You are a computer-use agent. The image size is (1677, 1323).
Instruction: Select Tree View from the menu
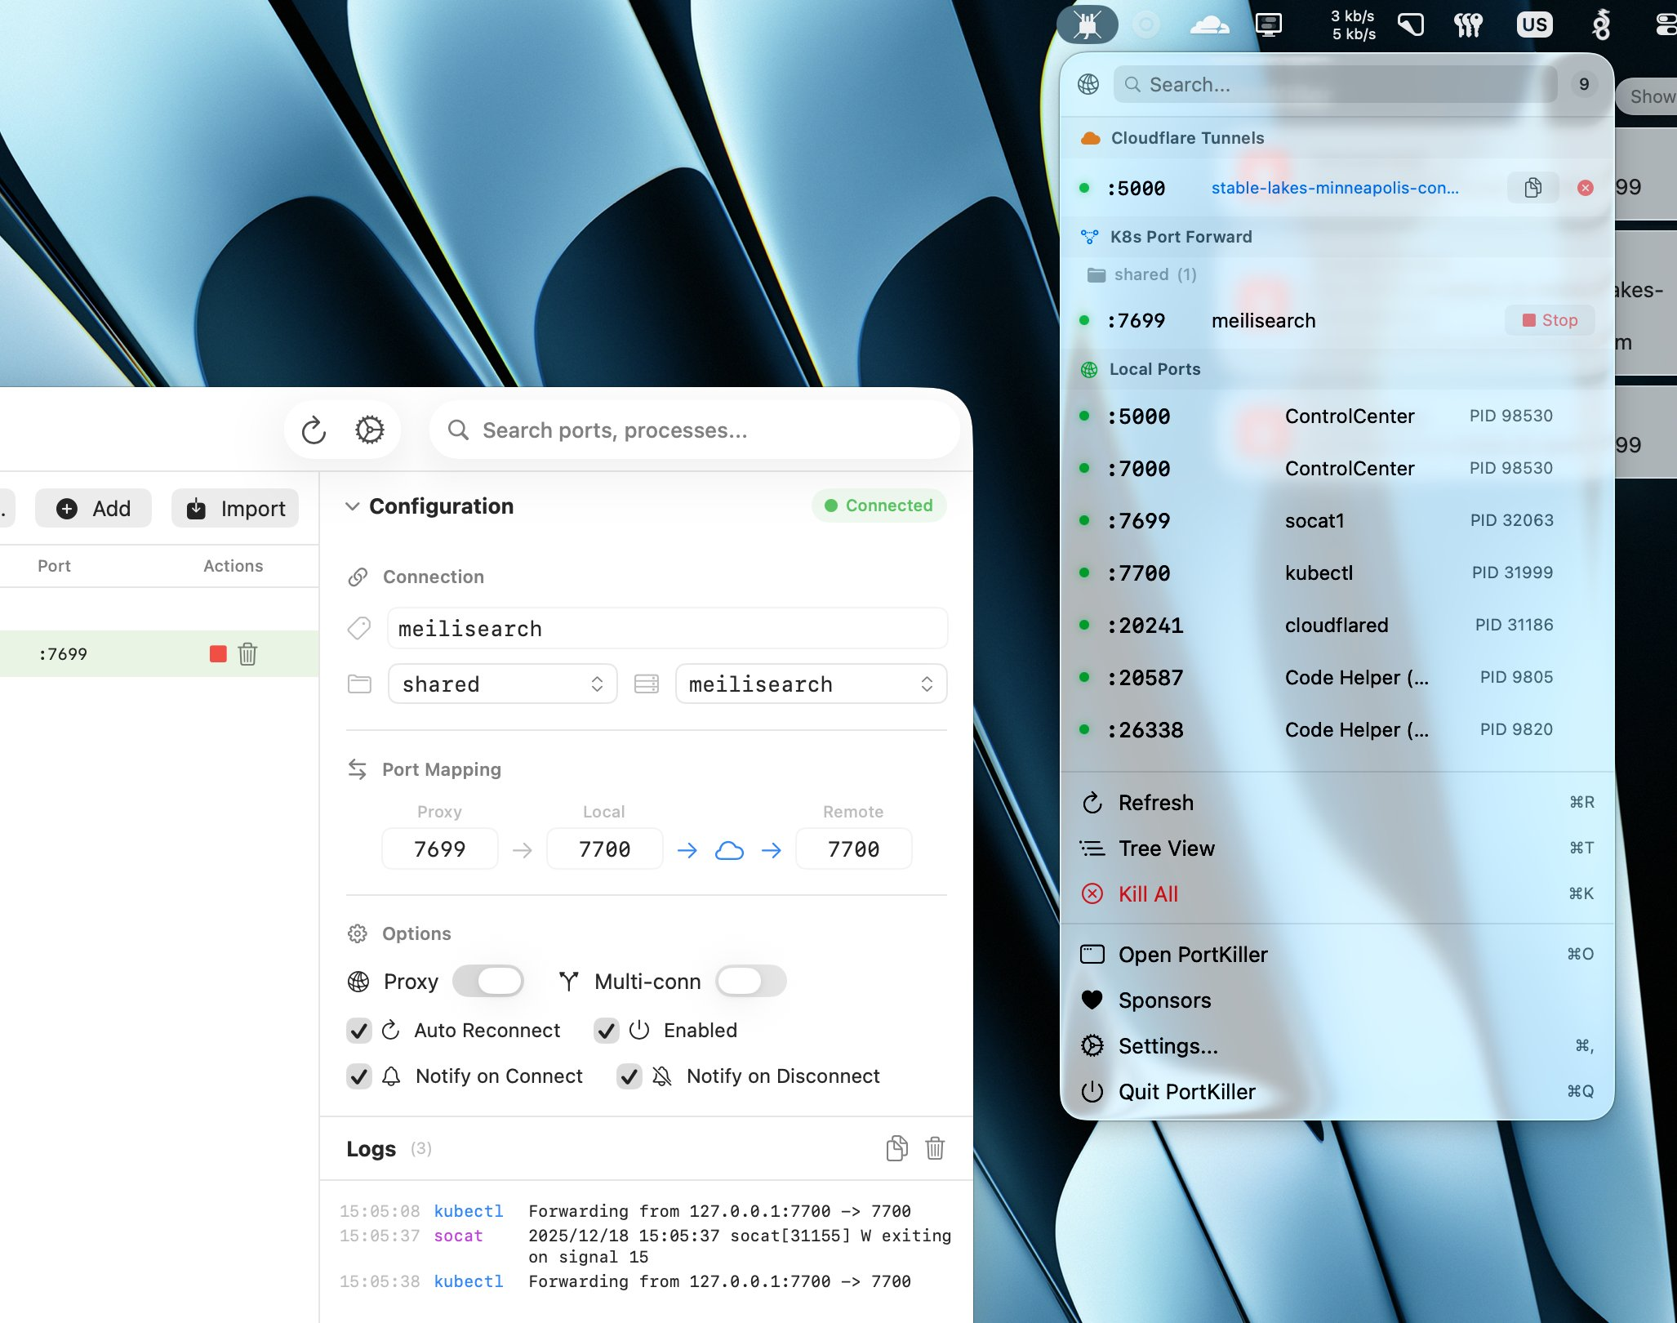pyautogui.click(x=1165, y=848)
